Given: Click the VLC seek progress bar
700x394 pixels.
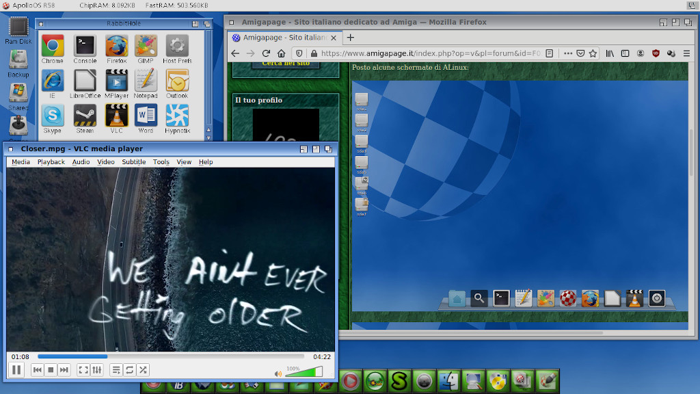Looking at the screenshot, I should [x=171, y=356].
